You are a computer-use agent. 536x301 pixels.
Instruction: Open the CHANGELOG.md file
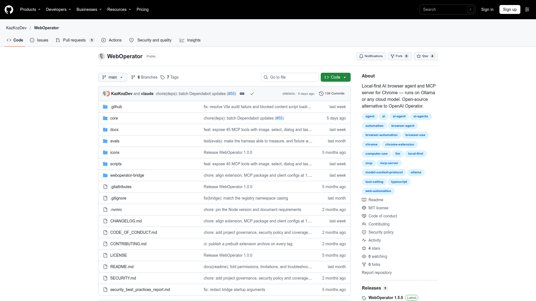pos(126,221)
